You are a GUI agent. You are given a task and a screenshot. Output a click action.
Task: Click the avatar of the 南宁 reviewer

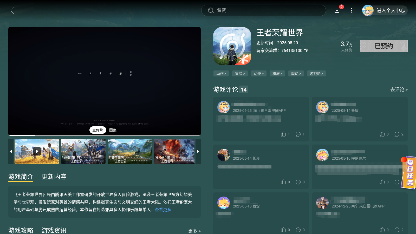pyautogui.click(x=322, y=203)
